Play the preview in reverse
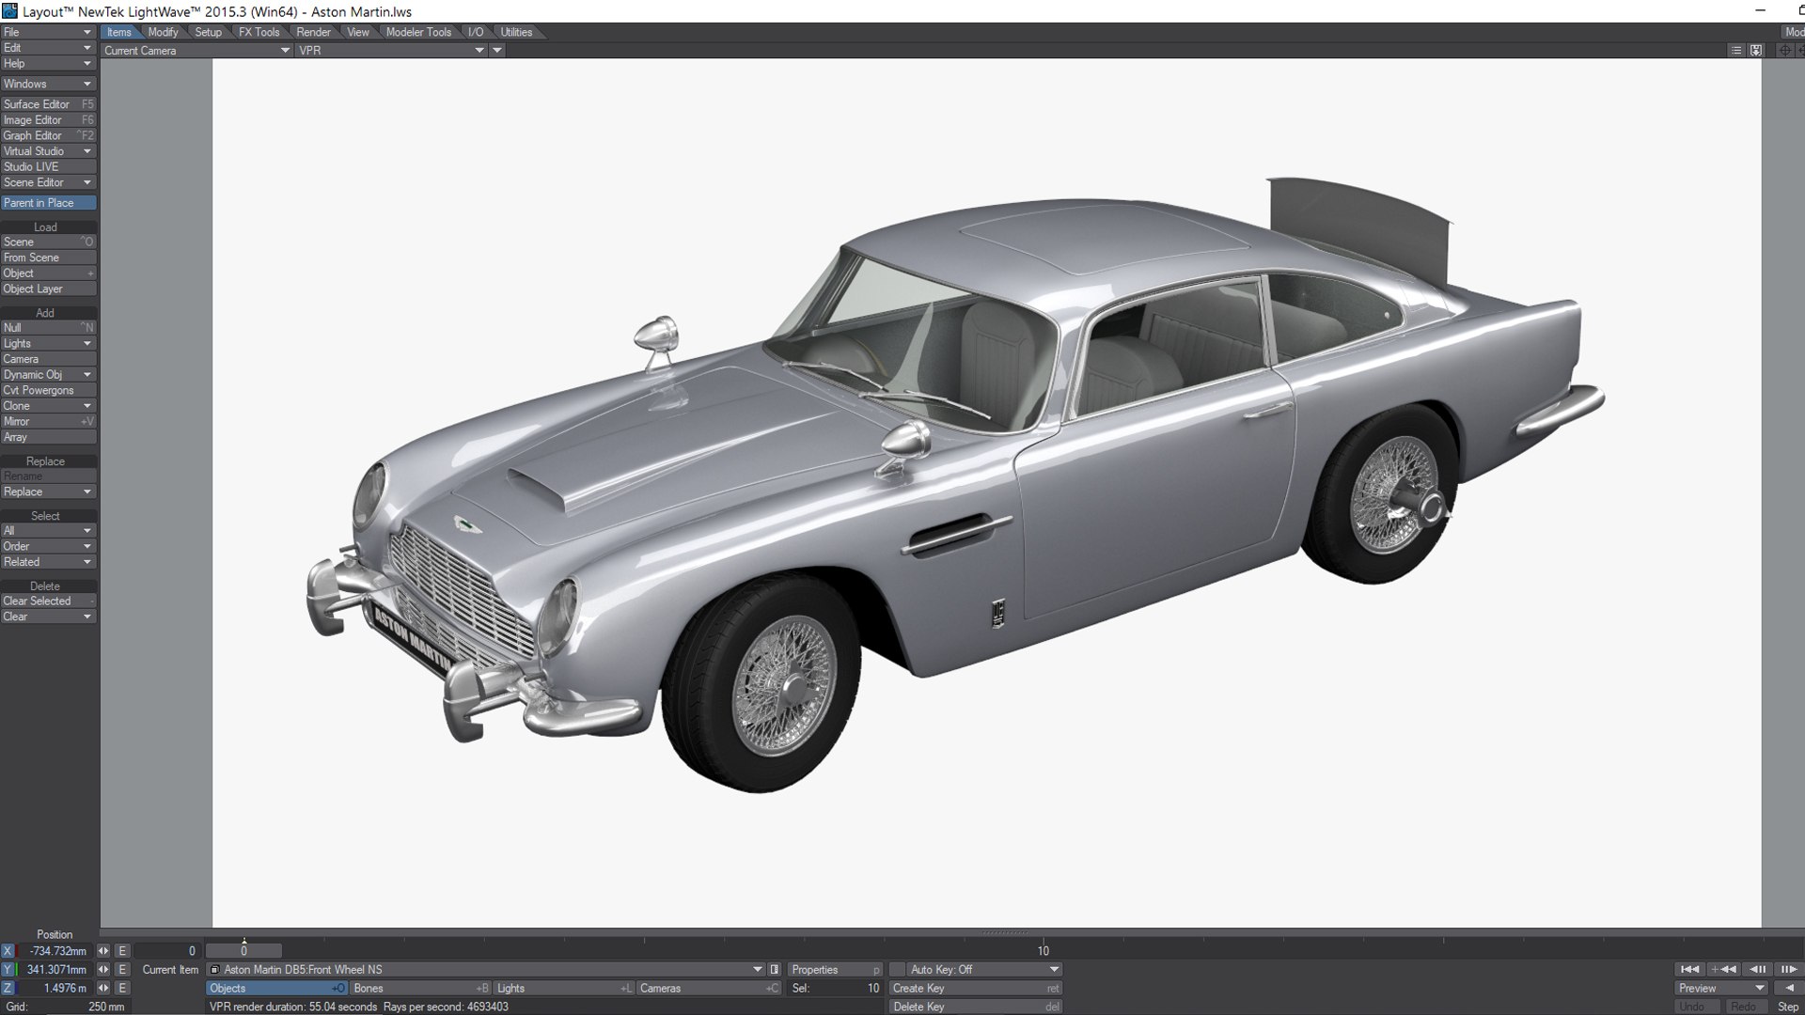The height and width of the screenshot is (1015, 1805). [1787, 988]
